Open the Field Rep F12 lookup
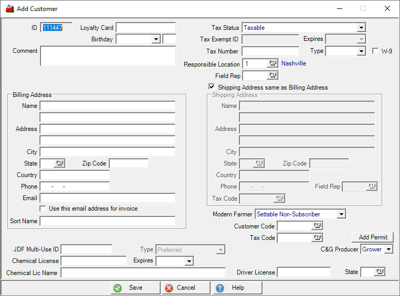Screen dimensions: 400x296 click(x=272, y=75)
